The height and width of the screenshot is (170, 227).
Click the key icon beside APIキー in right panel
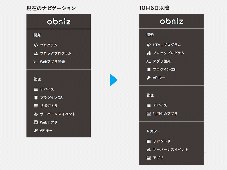click(149, 78)
